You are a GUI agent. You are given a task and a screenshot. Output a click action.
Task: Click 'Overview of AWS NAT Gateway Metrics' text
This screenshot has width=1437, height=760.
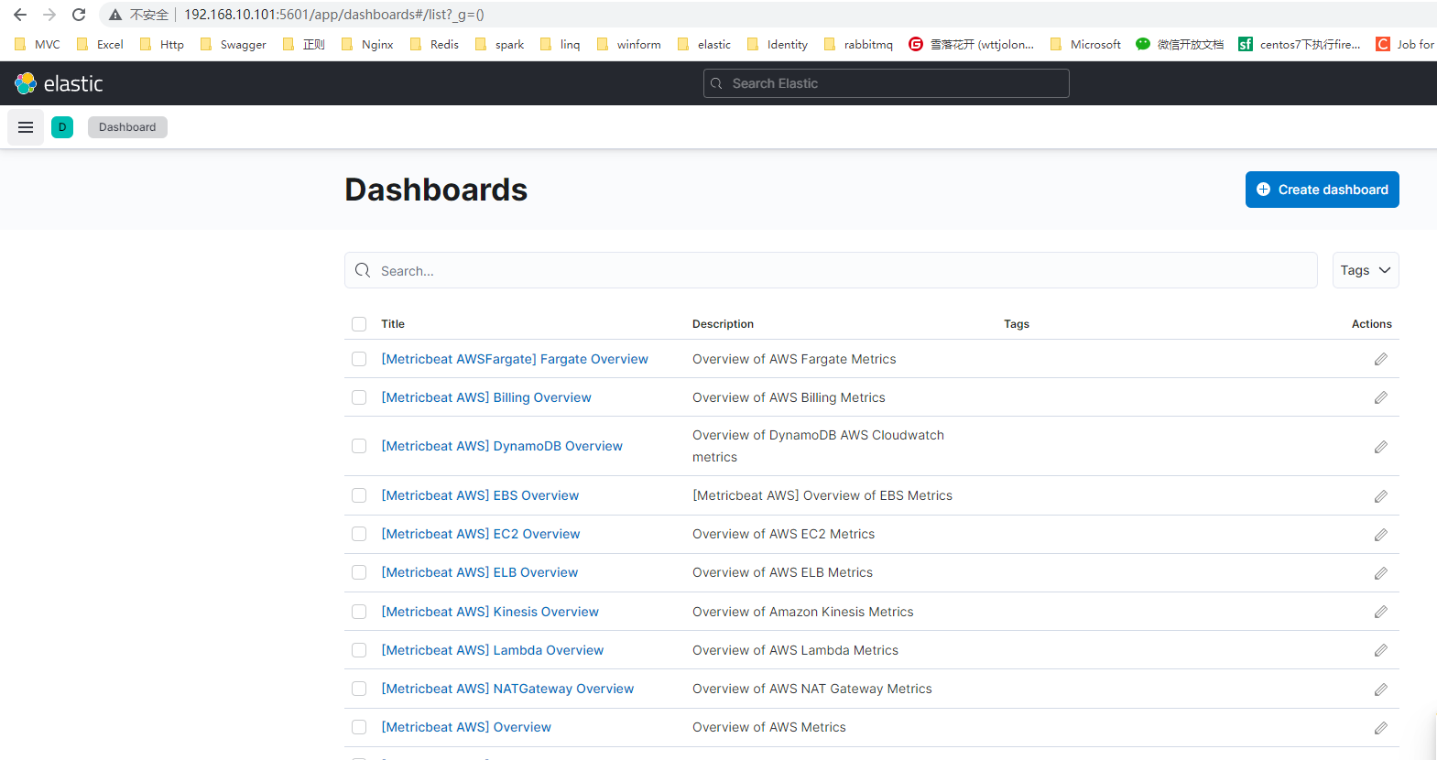point(812,689)
